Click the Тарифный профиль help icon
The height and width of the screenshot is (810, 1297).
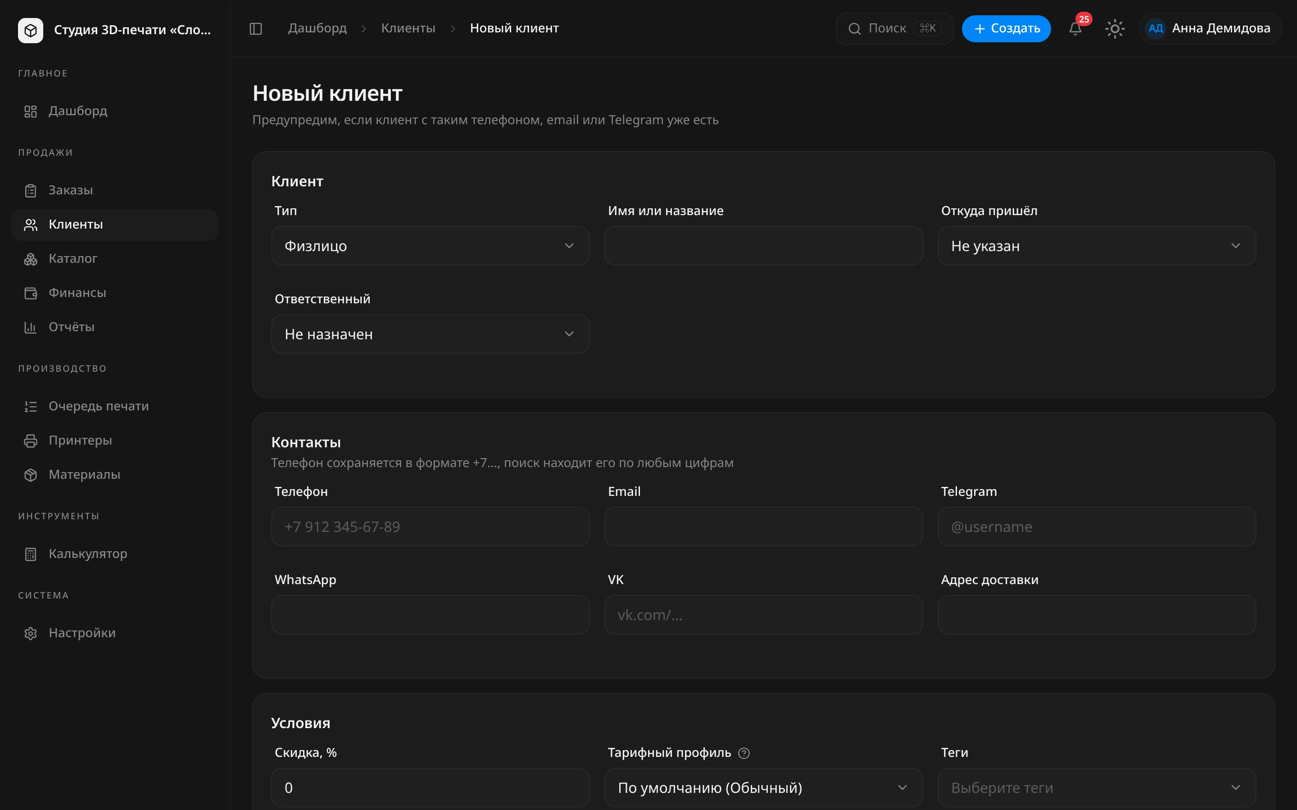point(744,753)
